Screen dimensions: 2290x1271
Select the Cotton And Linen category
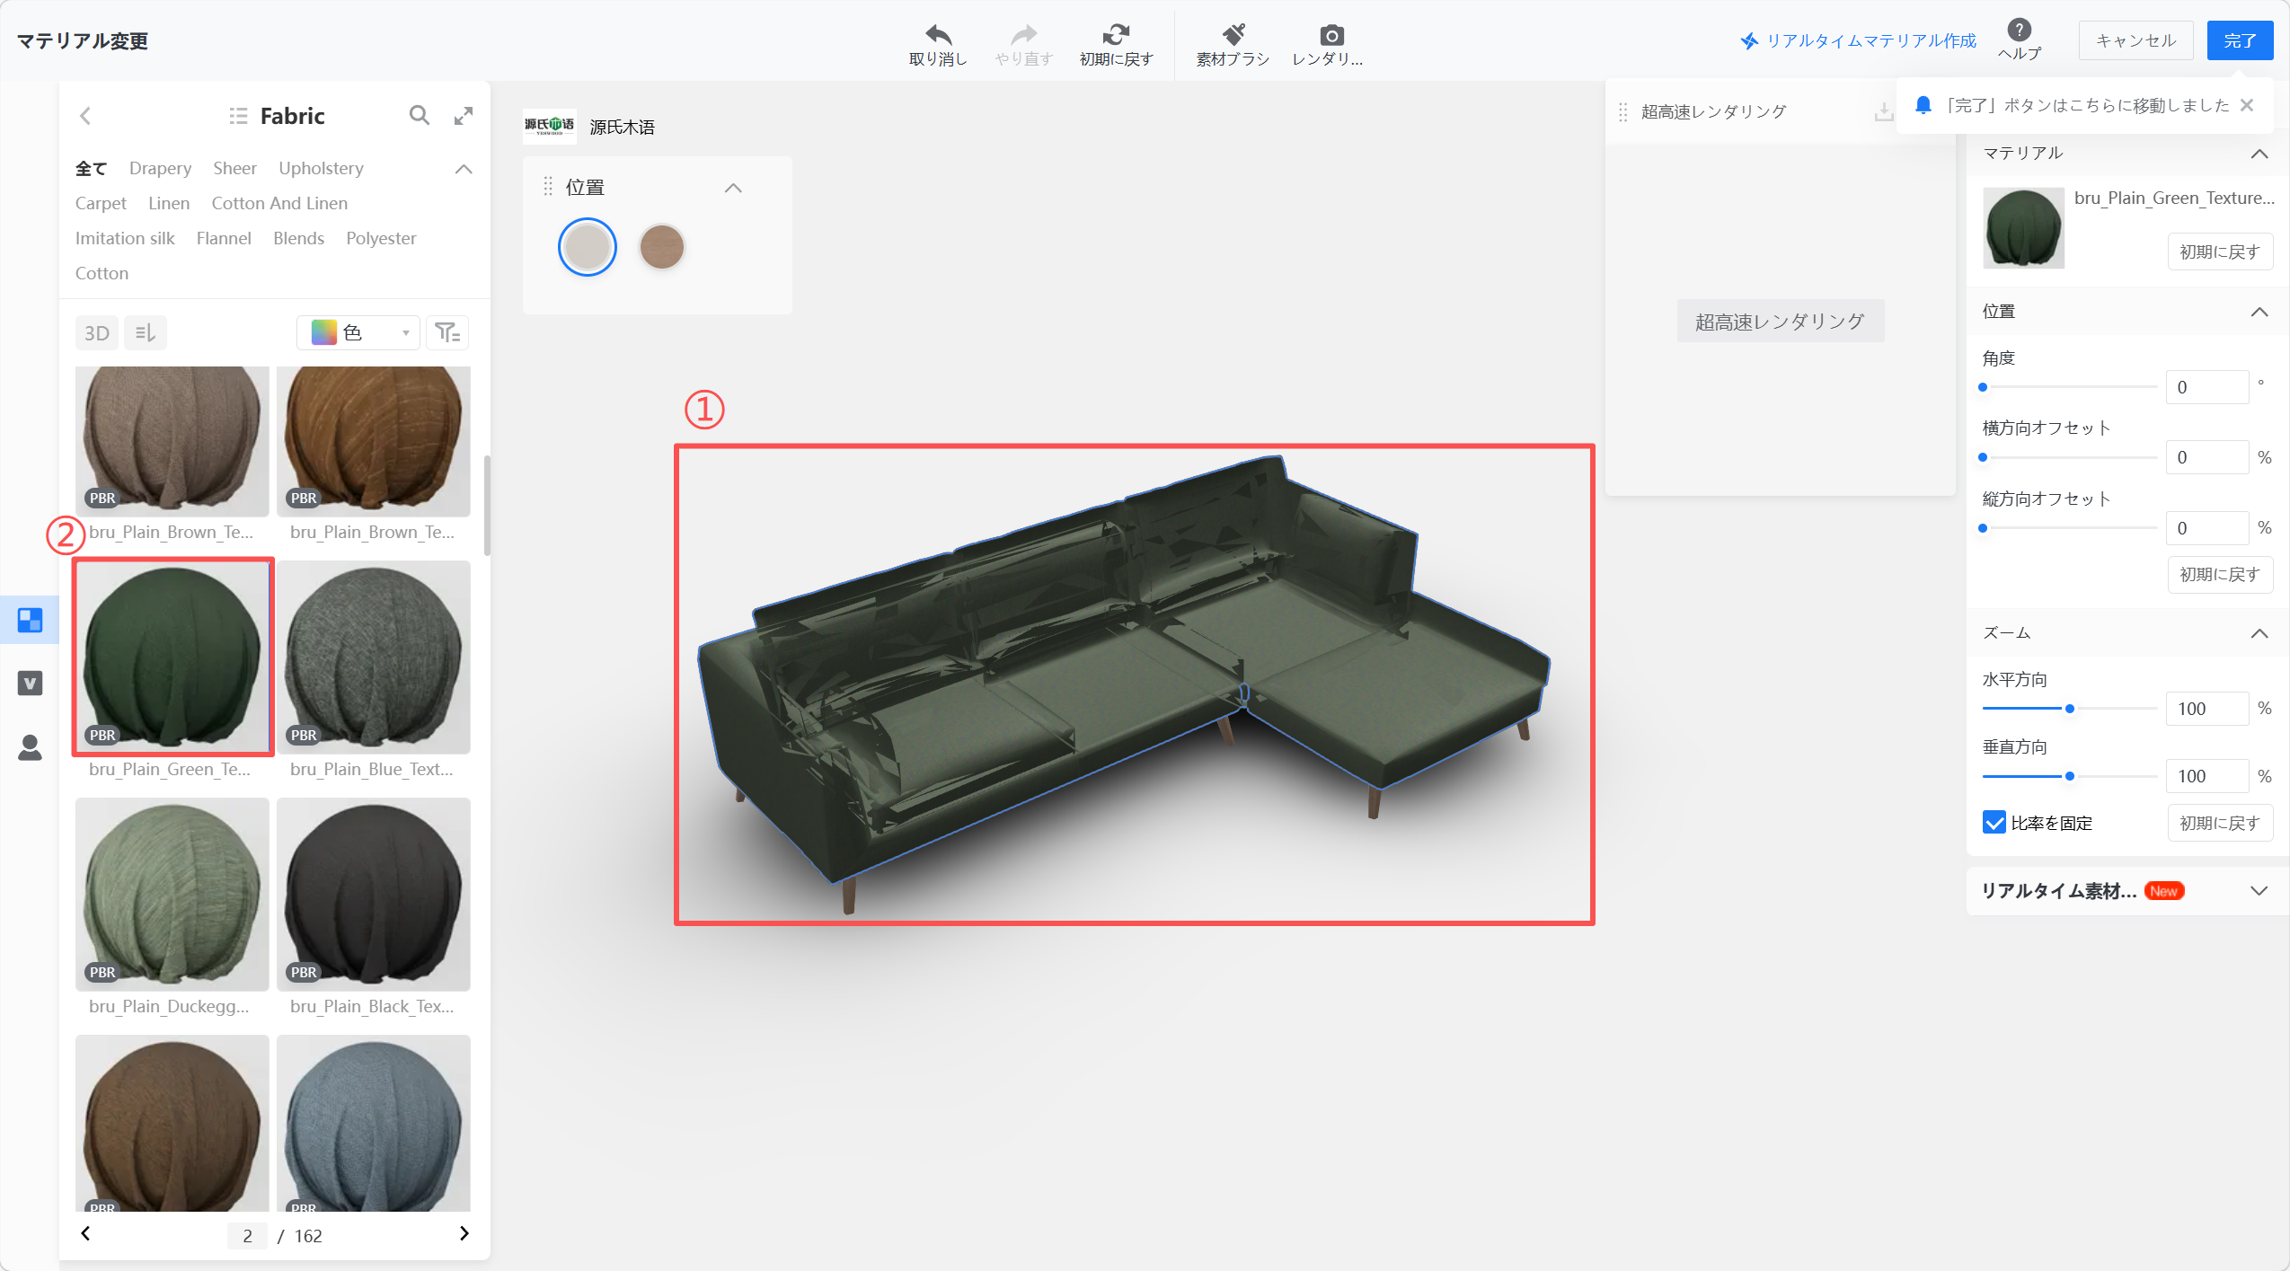[x=279, y=203]
